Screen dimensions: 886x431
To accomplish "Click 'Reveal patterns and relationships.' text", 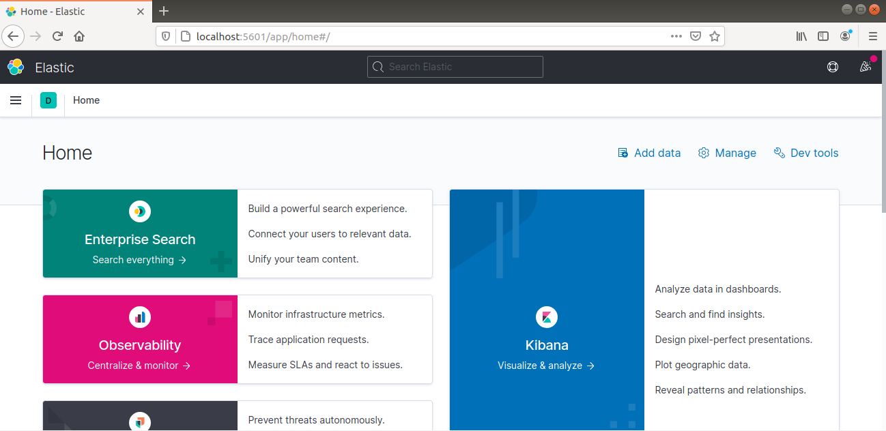I will tap(730, 390).
